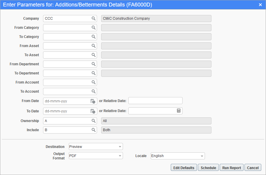Screen dimensions: 266x175
Task: Open the Ownership lookup
Action: (94, 121)
